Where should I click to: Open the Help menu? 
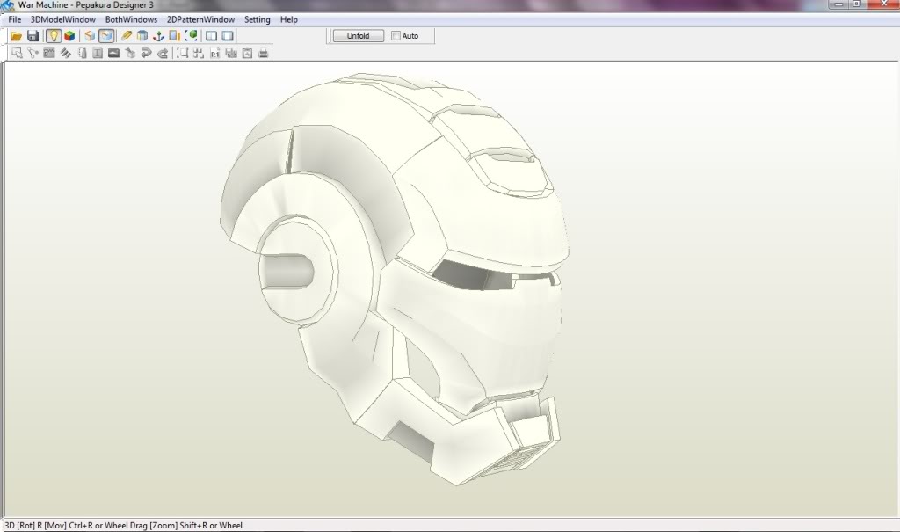pos(288,19)
